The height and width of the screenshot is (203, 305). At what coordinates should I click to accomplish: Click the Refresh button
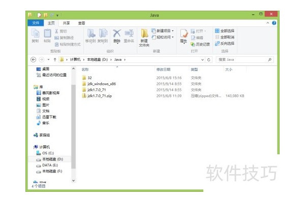click(x=209, y=60)
